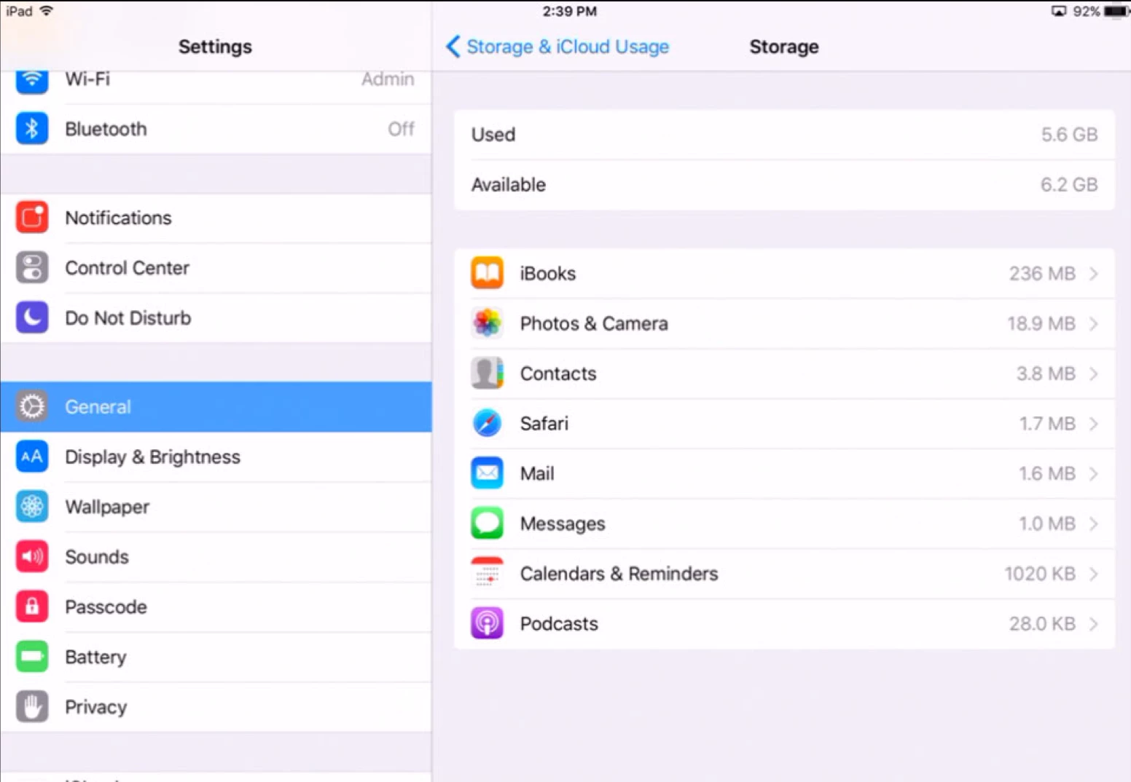Tap the Settings sidebar title
This screenshot has width=1131, height=782.
point(215,47)
